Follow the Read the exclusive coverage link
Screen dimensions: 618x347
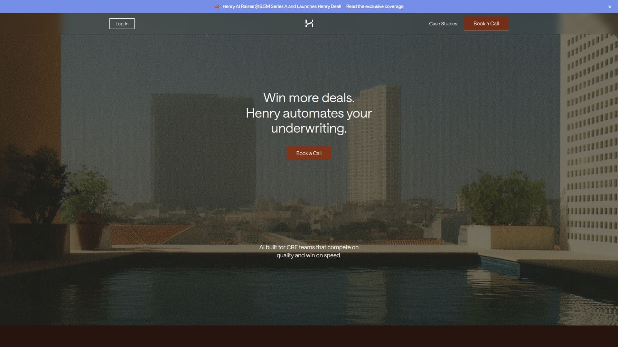(375, 6)
